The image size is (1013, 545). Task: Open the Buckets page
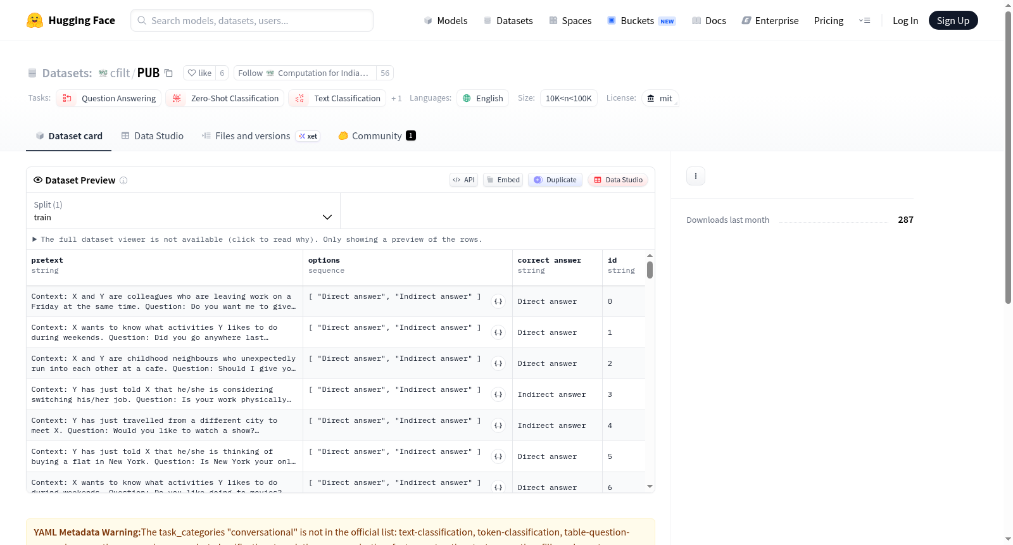[641, 20]
